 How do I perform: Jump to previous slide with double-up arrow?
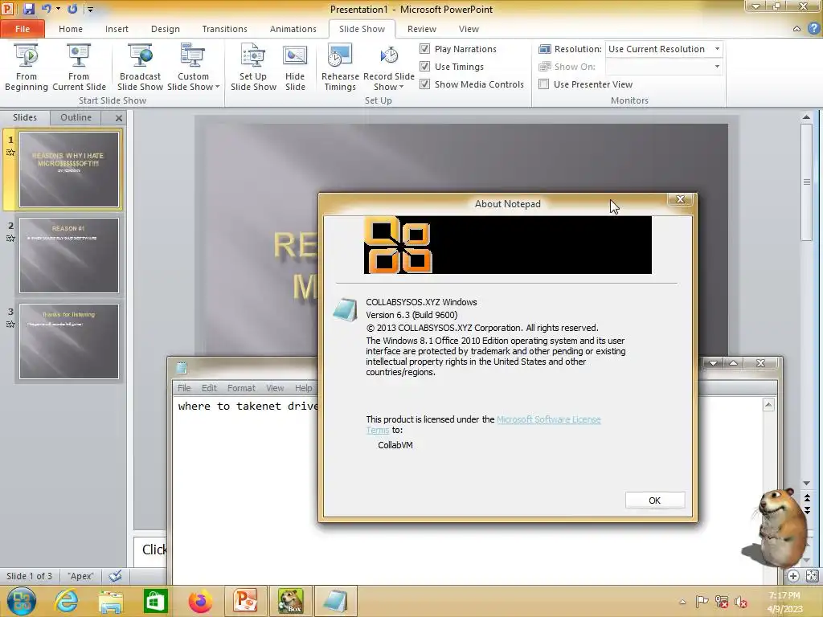pyautogui.click(x=807, y=497)
